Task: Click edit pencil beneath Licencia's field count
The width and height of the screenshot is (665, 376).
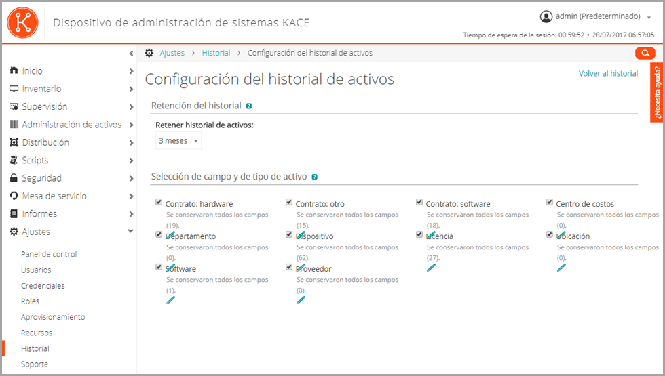Action: click(x=431, y=268)
